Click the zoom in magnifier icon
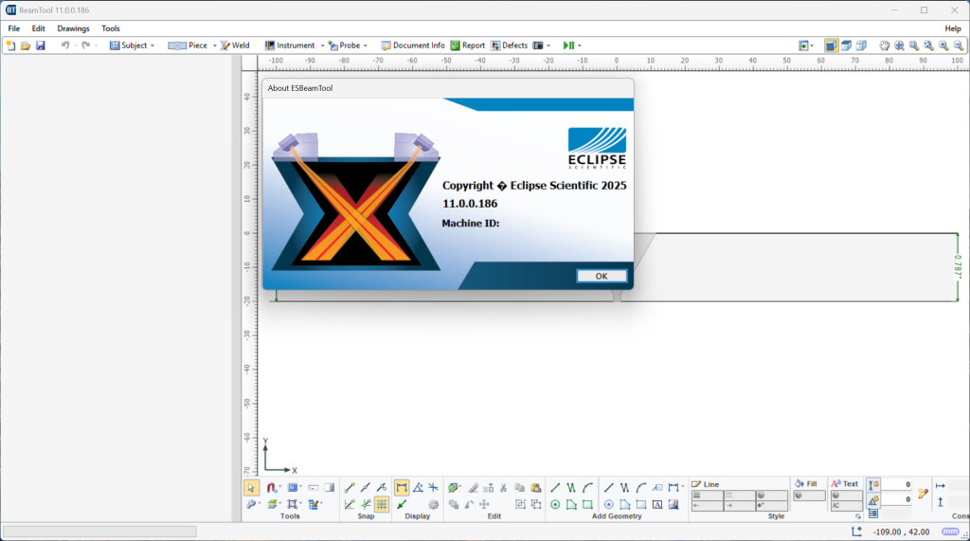The image size is (970, 541). pyautogui.click(x=943, y=45)
